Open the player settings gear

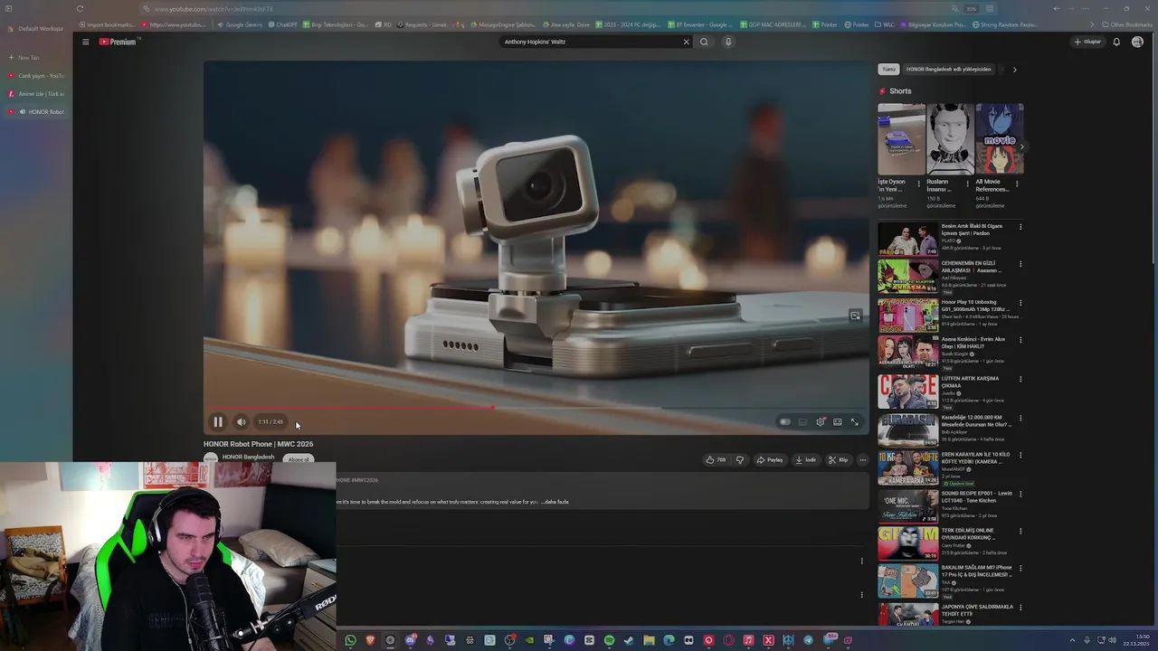tap(821, 422)
